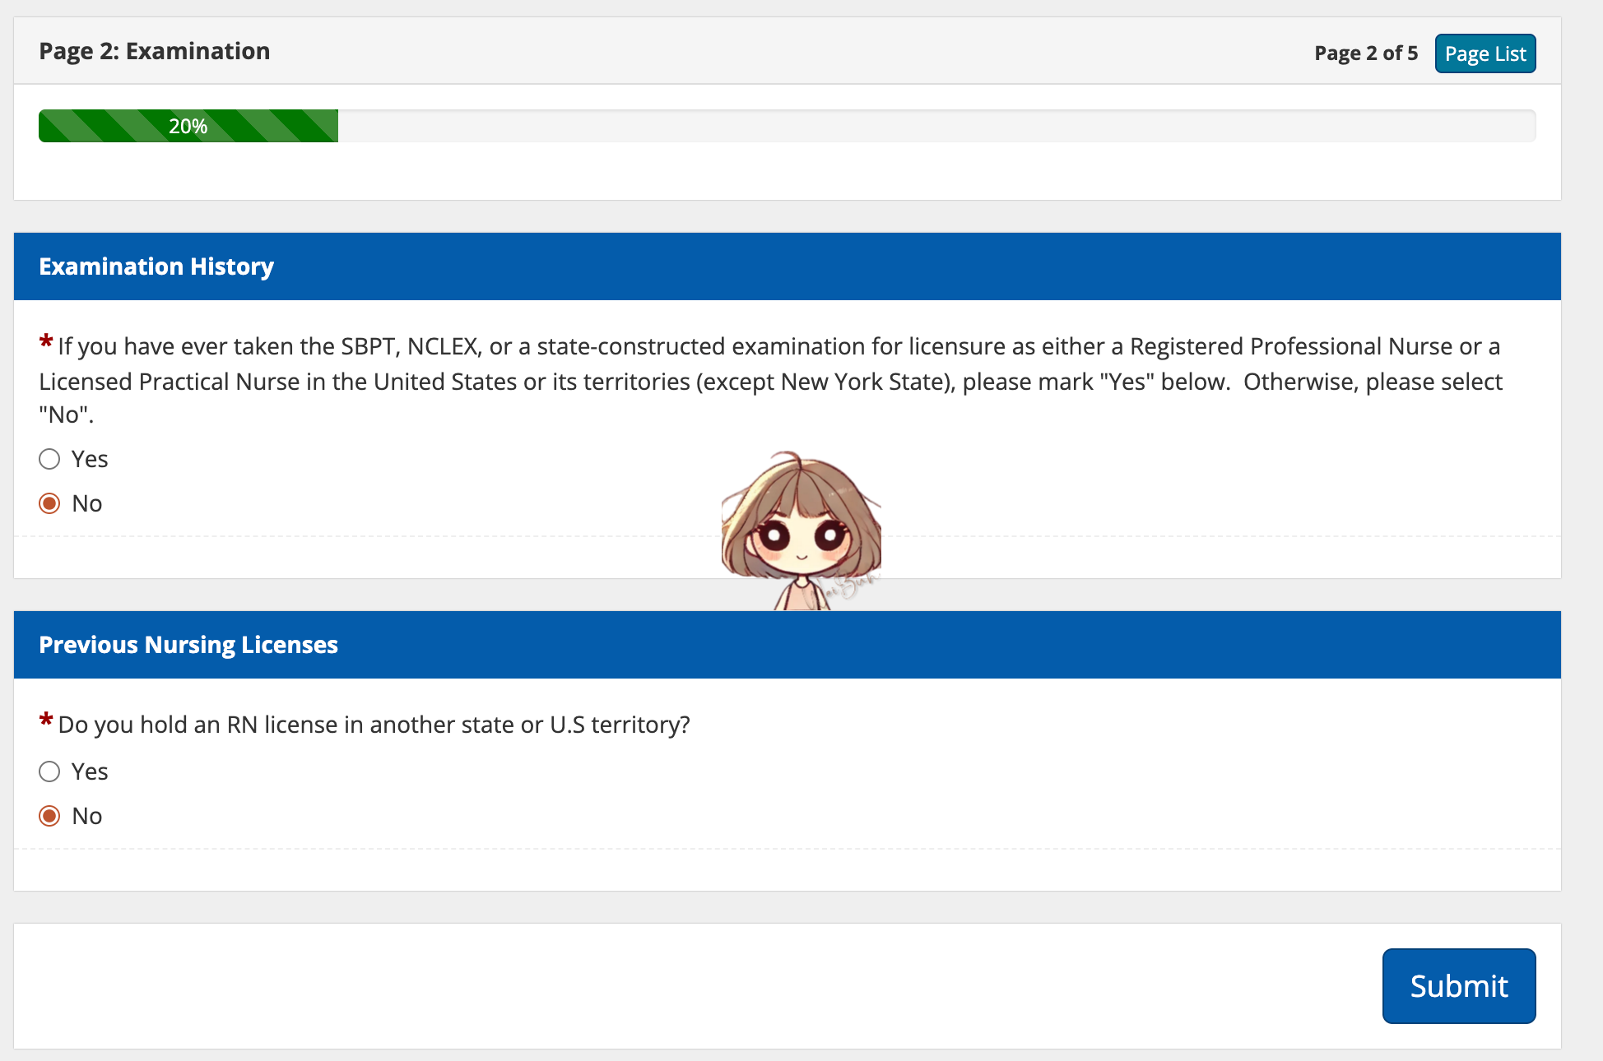Screen dimensions: 1603x1061
Task: Click the Page 2: Examination title
Action: coord(155,51)
